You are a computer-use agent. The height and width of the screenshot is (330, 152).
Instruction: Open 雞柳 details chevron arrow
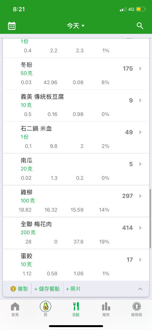[x=140, y=196]
